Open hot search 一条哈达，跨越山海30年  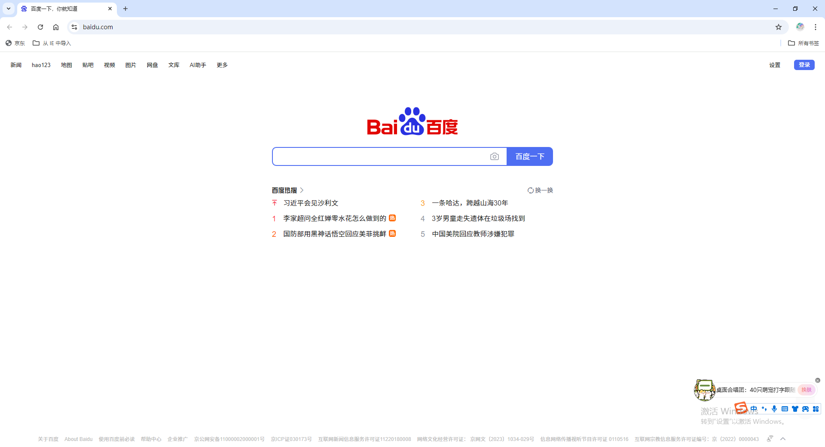[470, 203]
